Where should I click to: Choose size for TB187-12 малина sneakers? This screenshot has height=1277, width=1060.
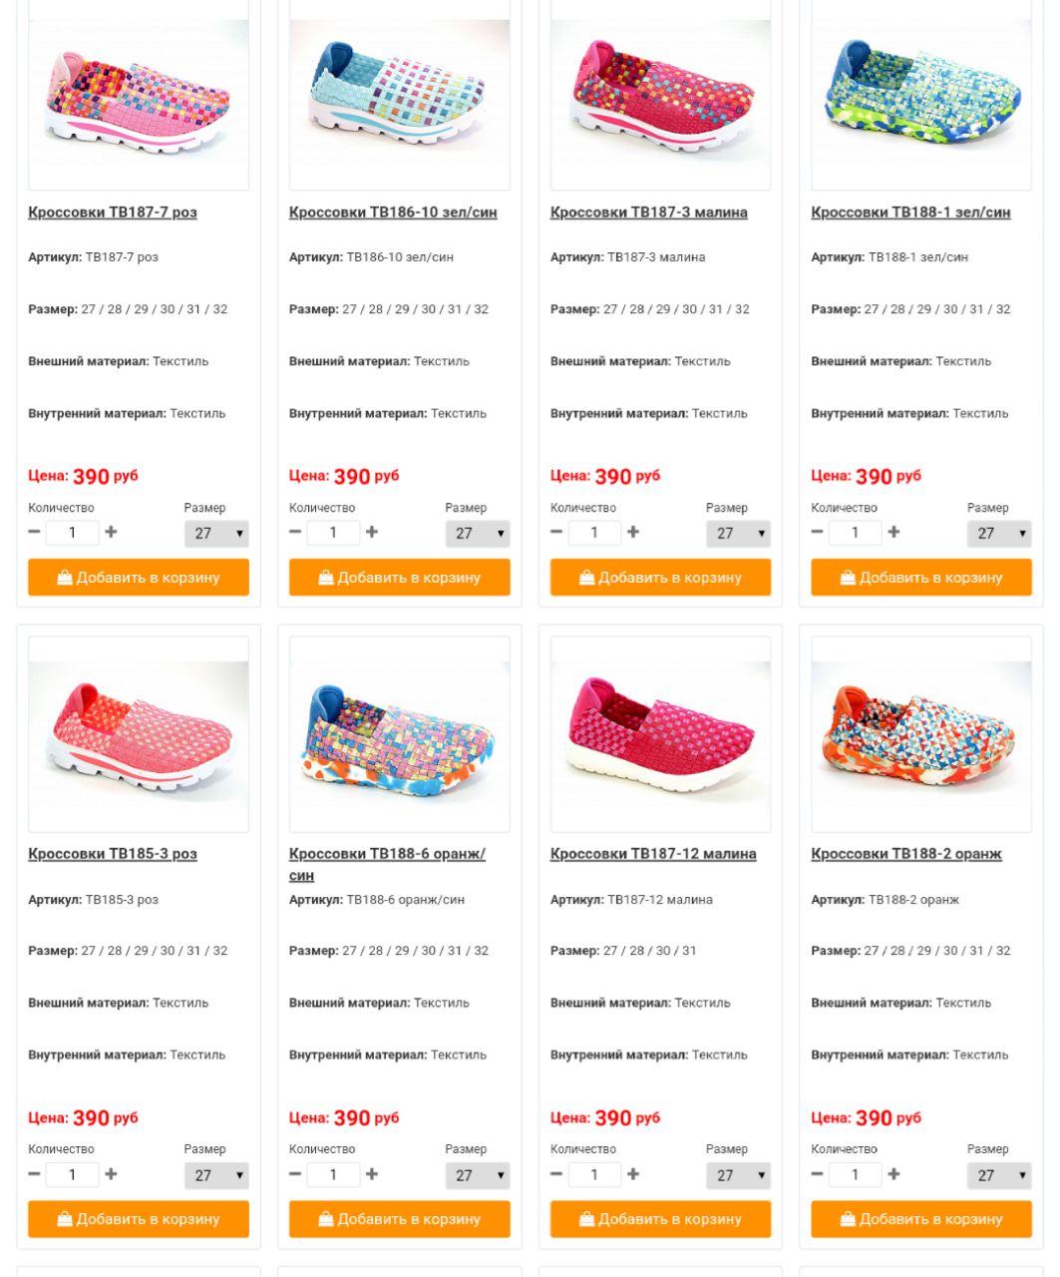[739, 1175]
